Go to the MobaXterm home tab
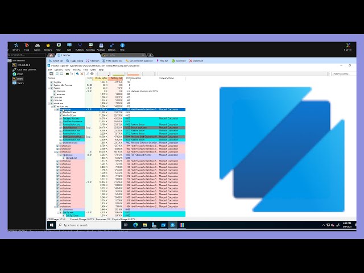 point(51,55)
